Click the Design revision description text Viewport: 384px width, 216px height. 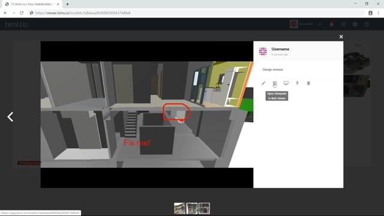273,70
